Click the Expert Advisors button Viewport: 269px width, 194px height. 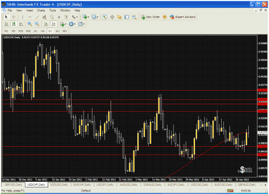coord(183,17)
